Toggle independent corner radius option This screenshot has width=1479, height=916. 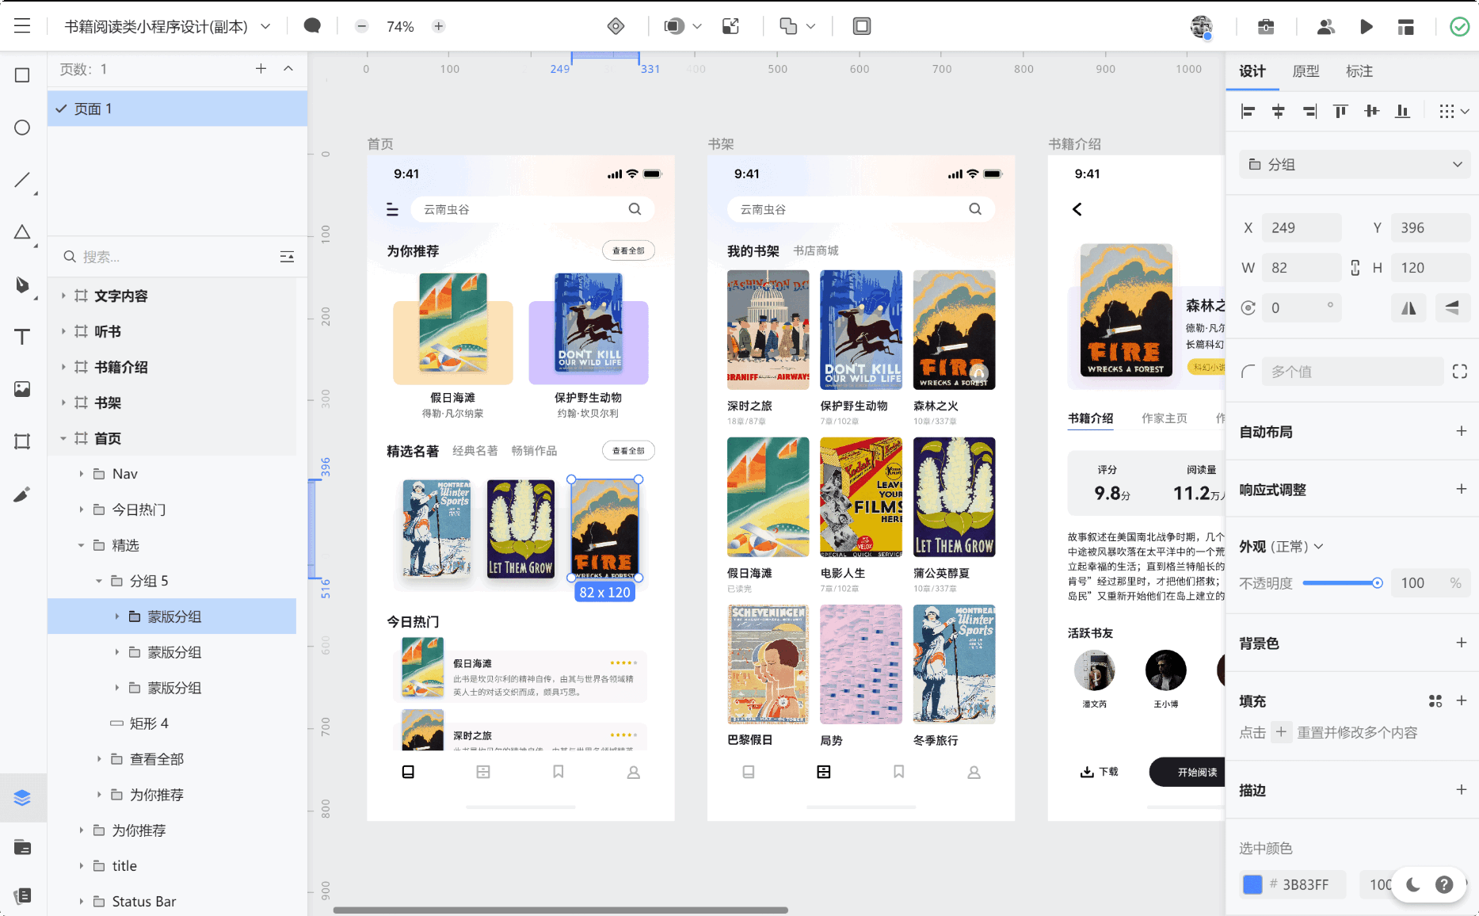click(1460, 372)
